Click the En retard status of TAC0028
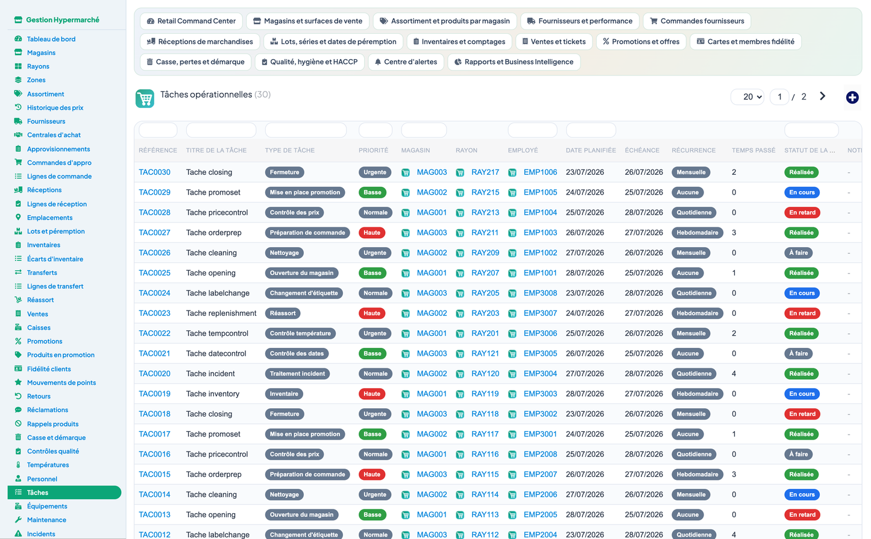Viewport: 871px width, 539px height. tap(802, 213)
